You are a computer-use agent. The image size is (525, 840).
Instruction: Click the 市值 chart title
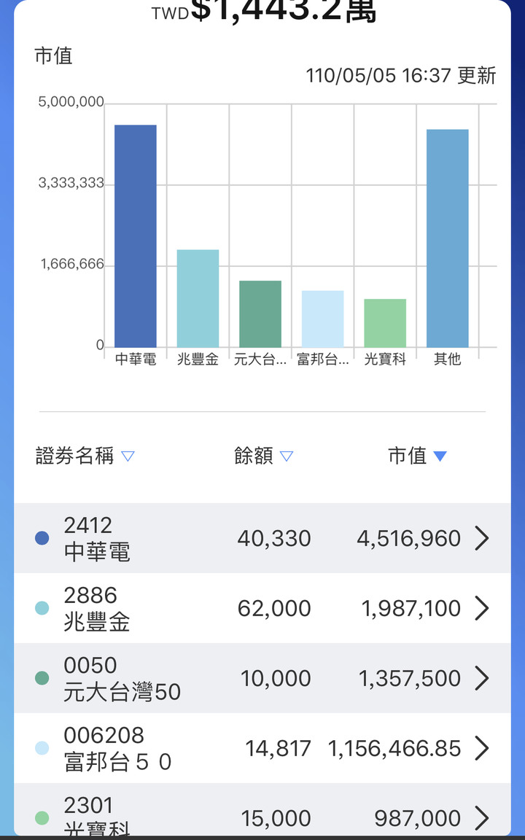(x=53, y=55)
